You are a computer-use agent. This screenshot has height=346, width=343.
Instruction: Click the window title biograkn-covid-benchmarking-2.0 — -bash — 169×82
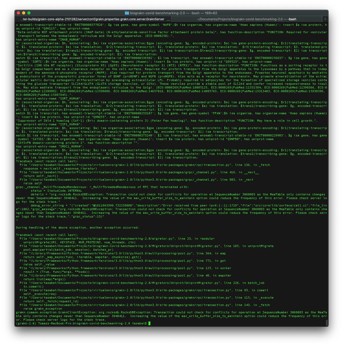[173, 13]
